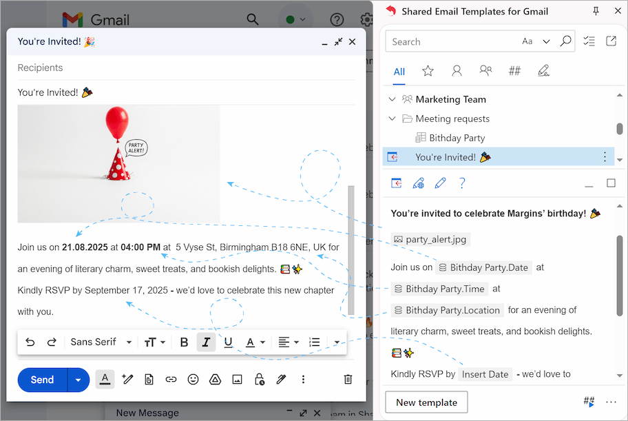Toggle the Aa match case option

click(x=527, y=41)
